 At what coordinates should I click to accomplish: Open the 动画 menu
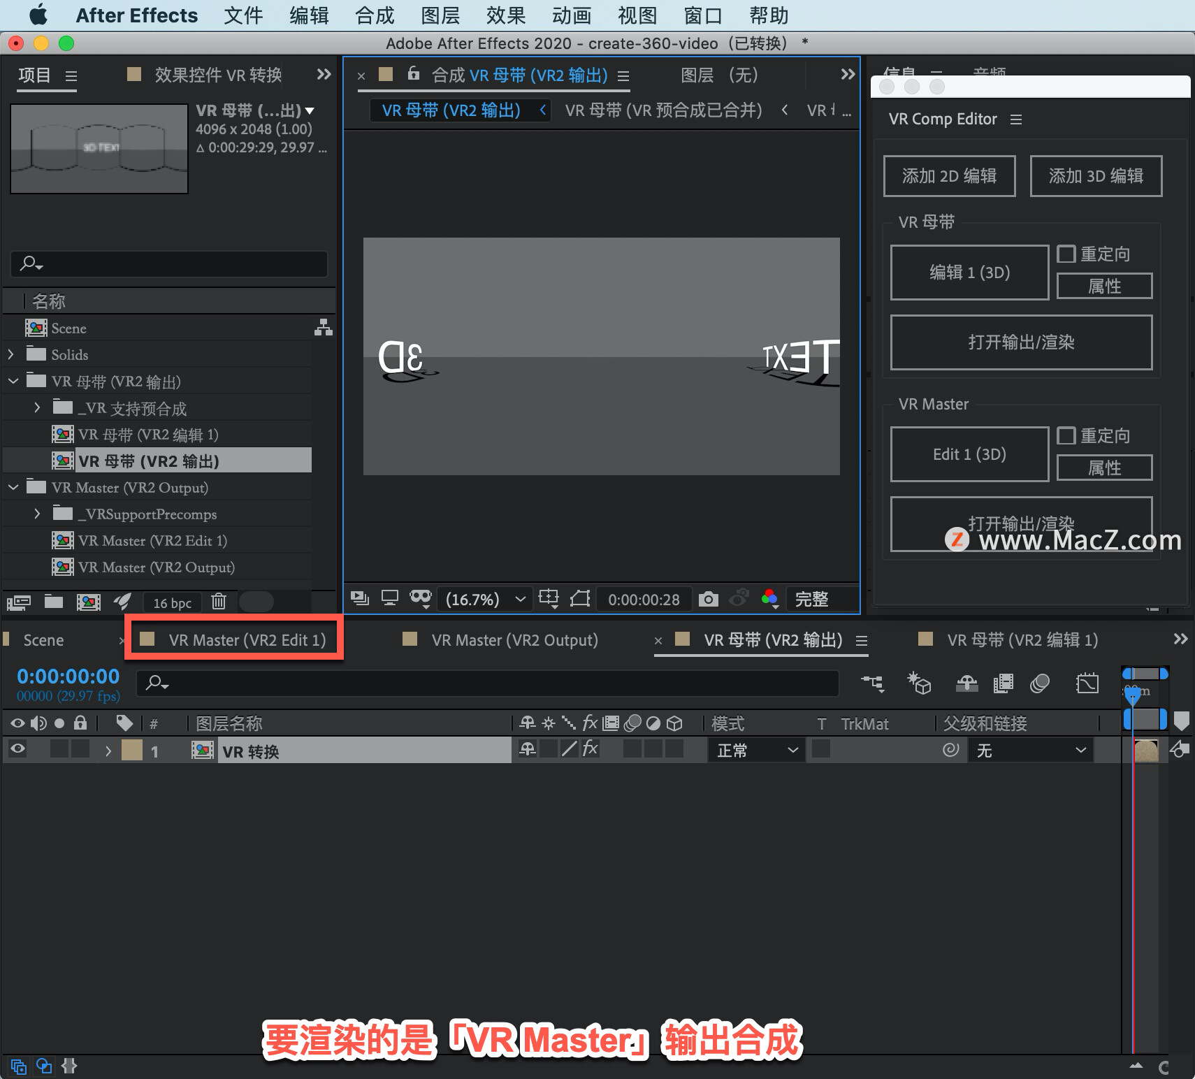572,15
